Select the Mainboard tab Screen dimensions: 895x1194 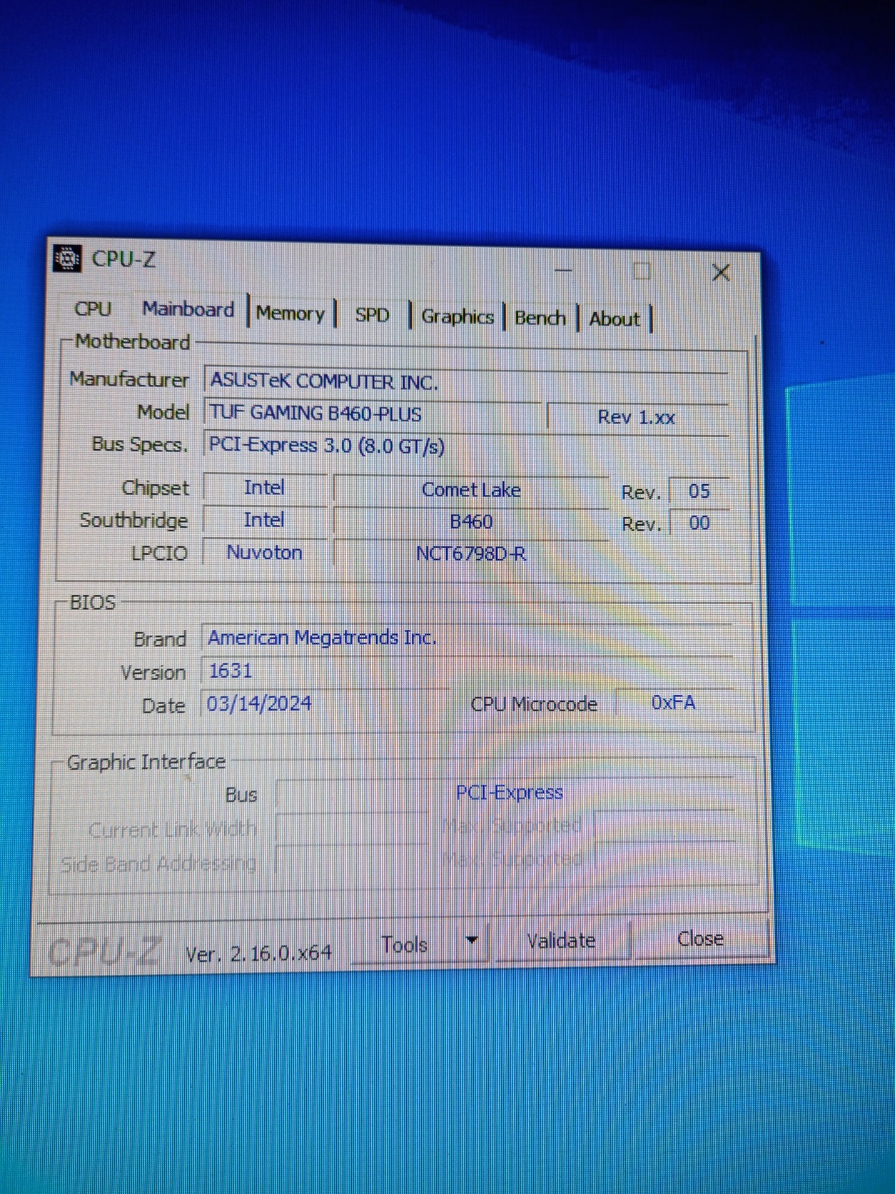coord(188,309)
